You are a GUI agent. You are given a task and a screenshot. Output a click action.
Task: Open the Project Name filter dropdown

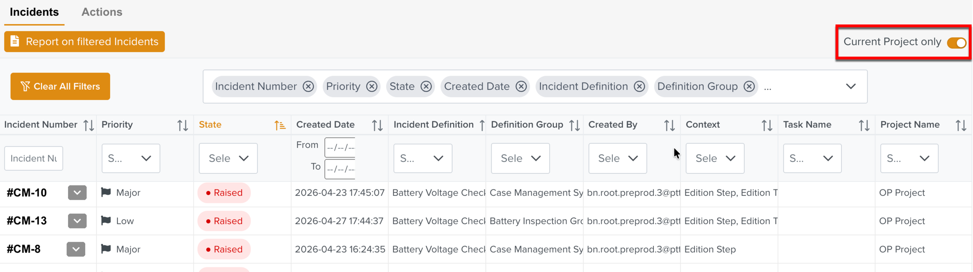point(910,158)
